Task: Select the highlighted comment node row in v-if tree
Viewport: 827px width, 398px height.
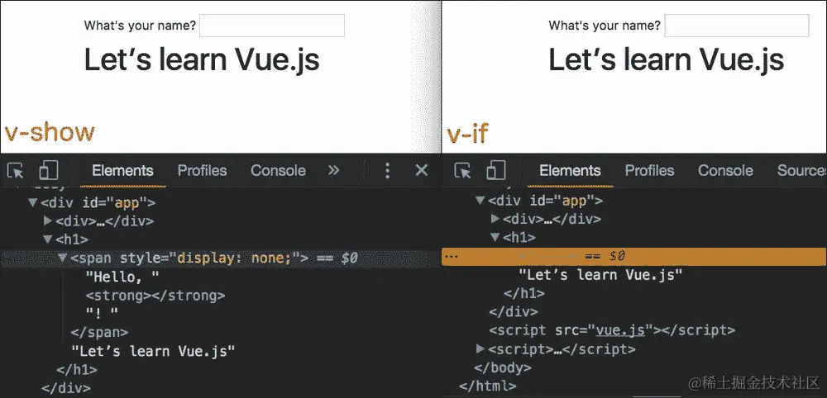Action: coord(634,256)
